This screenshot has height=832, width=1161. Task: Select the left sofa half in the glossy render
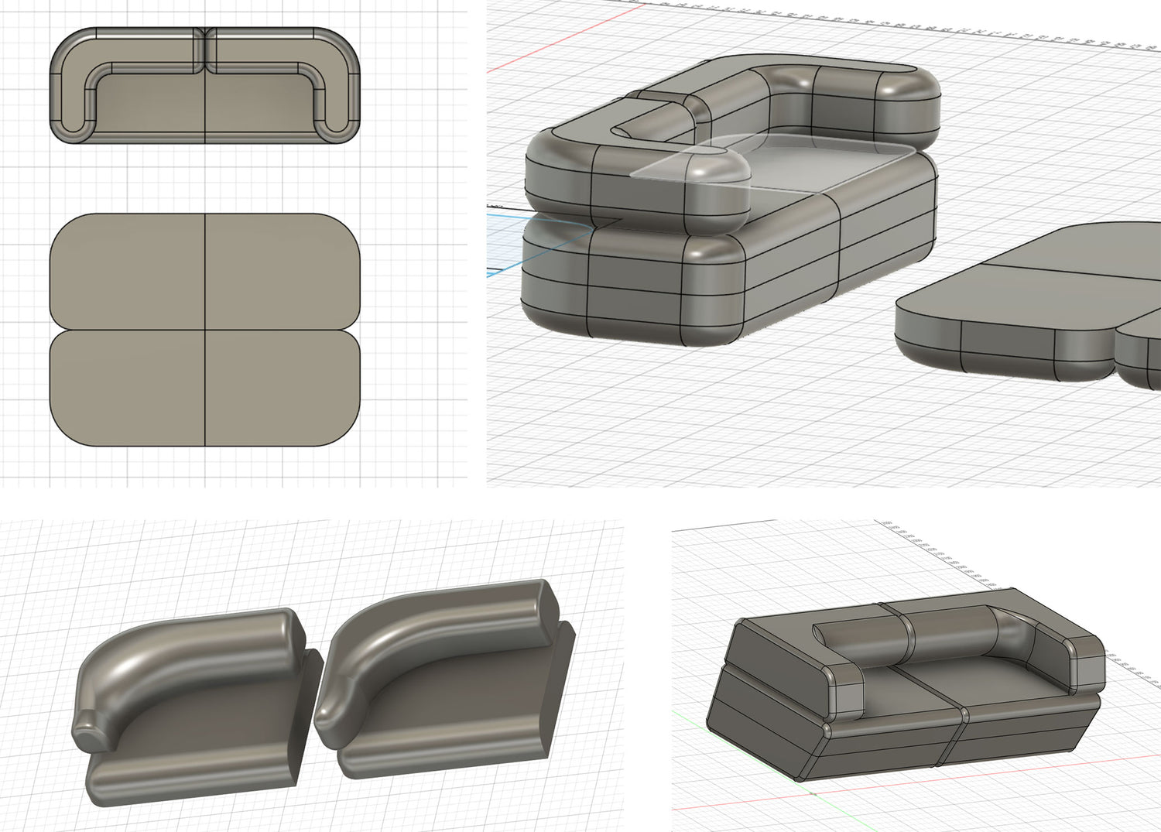coord(193,720)
